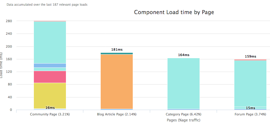Click the 16ms label on Community bar
This screenshot has width=270, height=125.
[x=50, y=108]
